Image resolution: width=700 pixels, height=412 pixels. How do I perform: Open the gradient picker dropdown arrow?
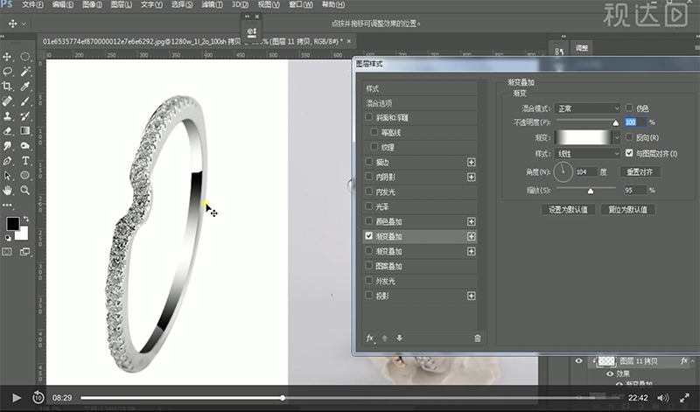tap(617, 137)
